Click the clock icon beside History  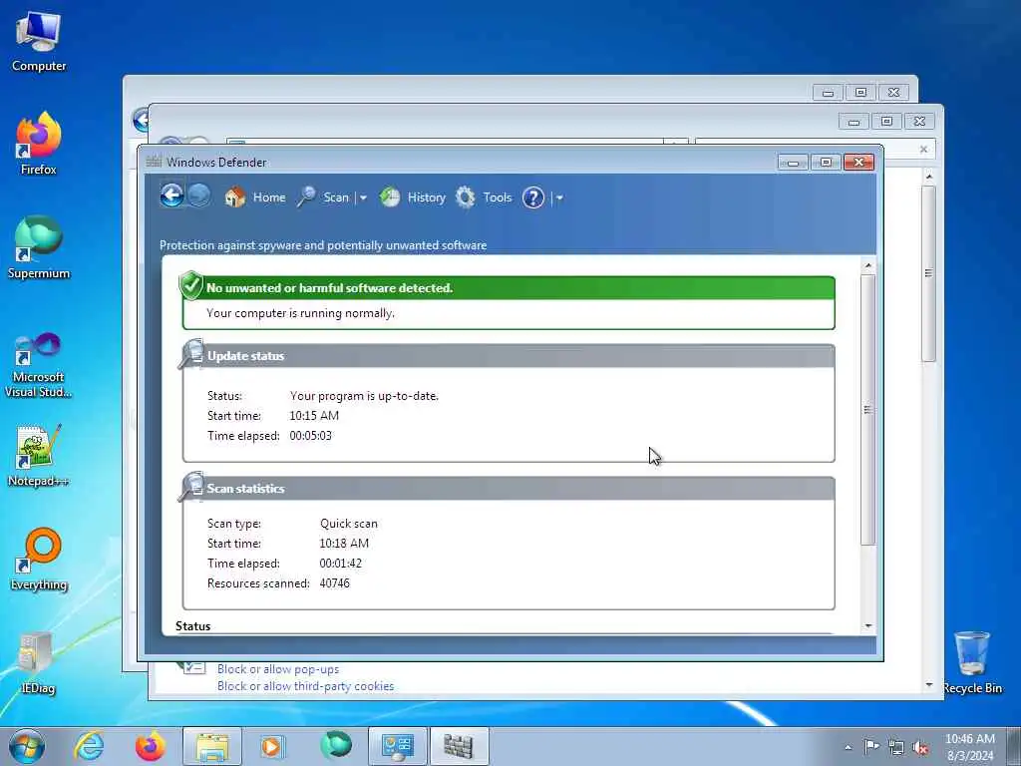390,196
